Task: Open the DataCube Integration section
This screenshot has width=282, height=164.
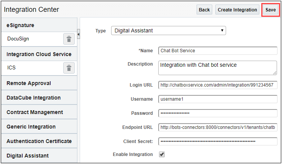Action: point(39,98)
